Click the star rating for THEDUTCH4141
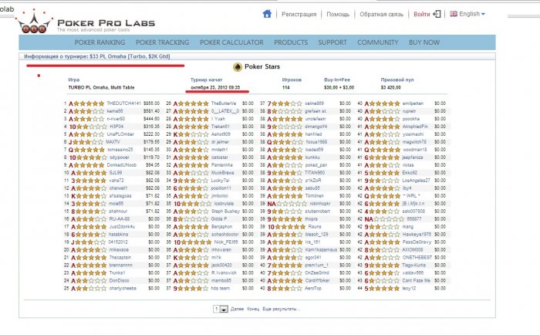 (89, 103)
